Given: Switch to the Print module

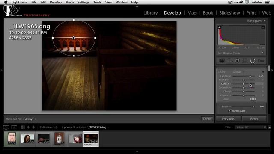Looking at the screenshot, I should coord(251,13).
